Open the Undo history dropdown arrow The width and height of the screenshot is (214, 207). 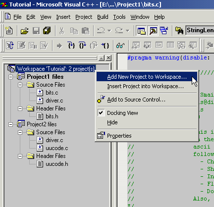coord(109,31)
